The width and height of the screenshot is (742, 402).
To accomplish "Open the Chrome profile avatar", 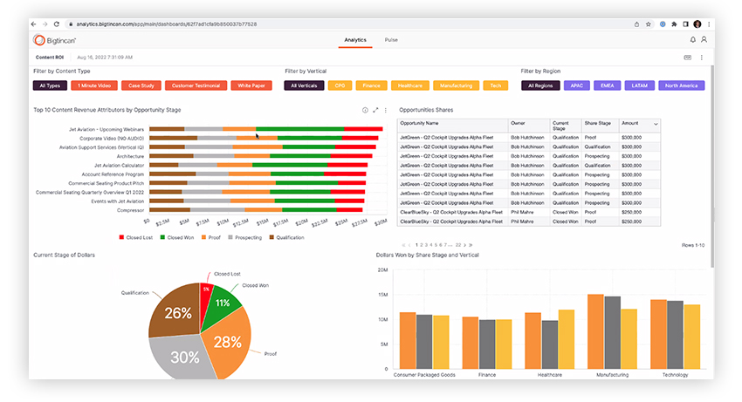I will click(697, 24).
